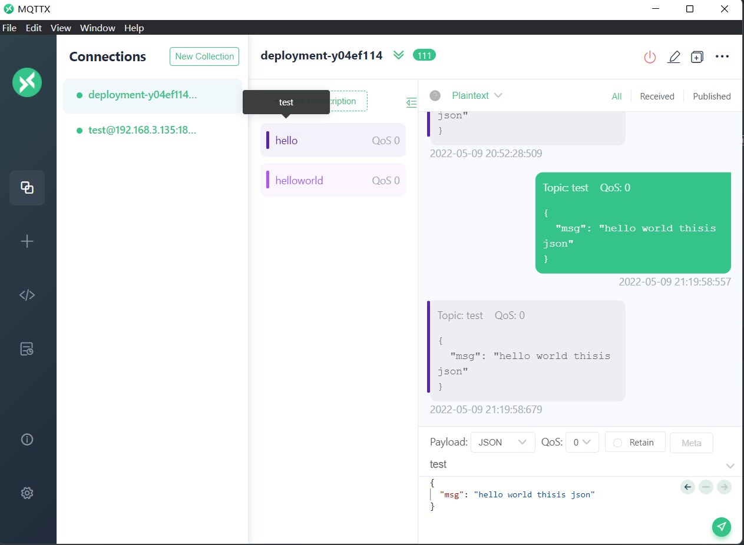Screen dimensions: 744x545
Task: Click the MQTTX logo in the sidebar
Action: pyautogui.click(x=27, y=82)
